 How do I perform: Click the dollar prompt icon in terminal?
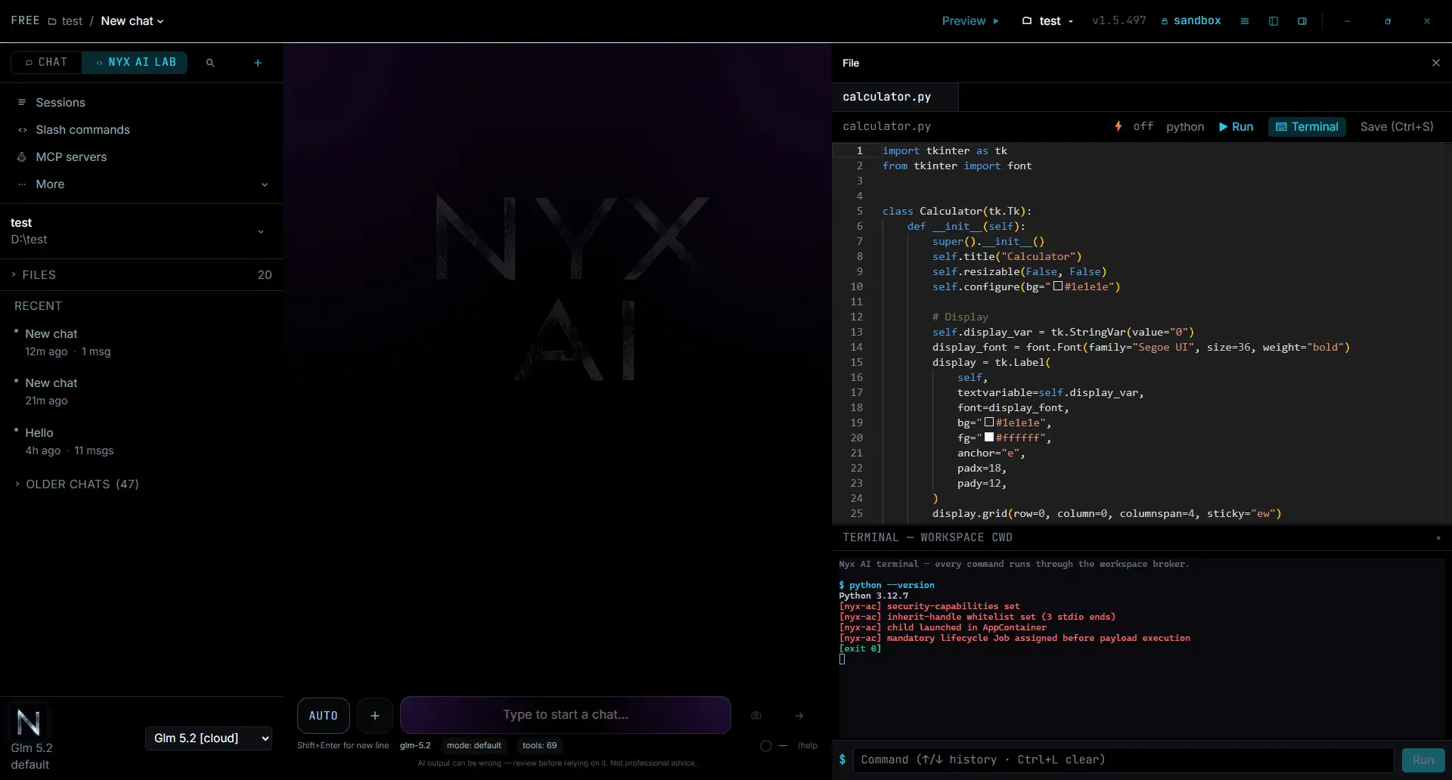coord(842,760)
